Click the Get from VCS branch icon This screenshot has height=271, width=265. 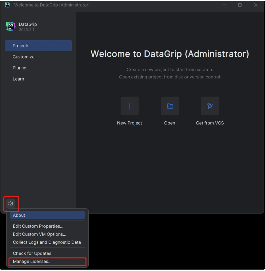click(210, 106)
